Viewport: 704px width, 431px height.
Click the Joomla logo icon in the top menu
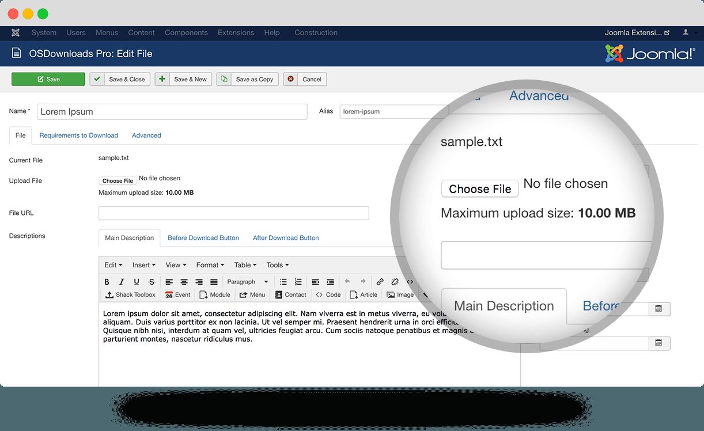point(16,33)
